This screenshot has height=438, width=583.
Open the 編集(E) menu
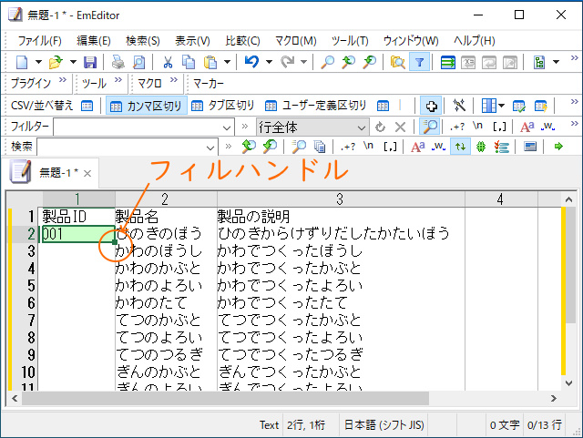click(x=94, y=41)
